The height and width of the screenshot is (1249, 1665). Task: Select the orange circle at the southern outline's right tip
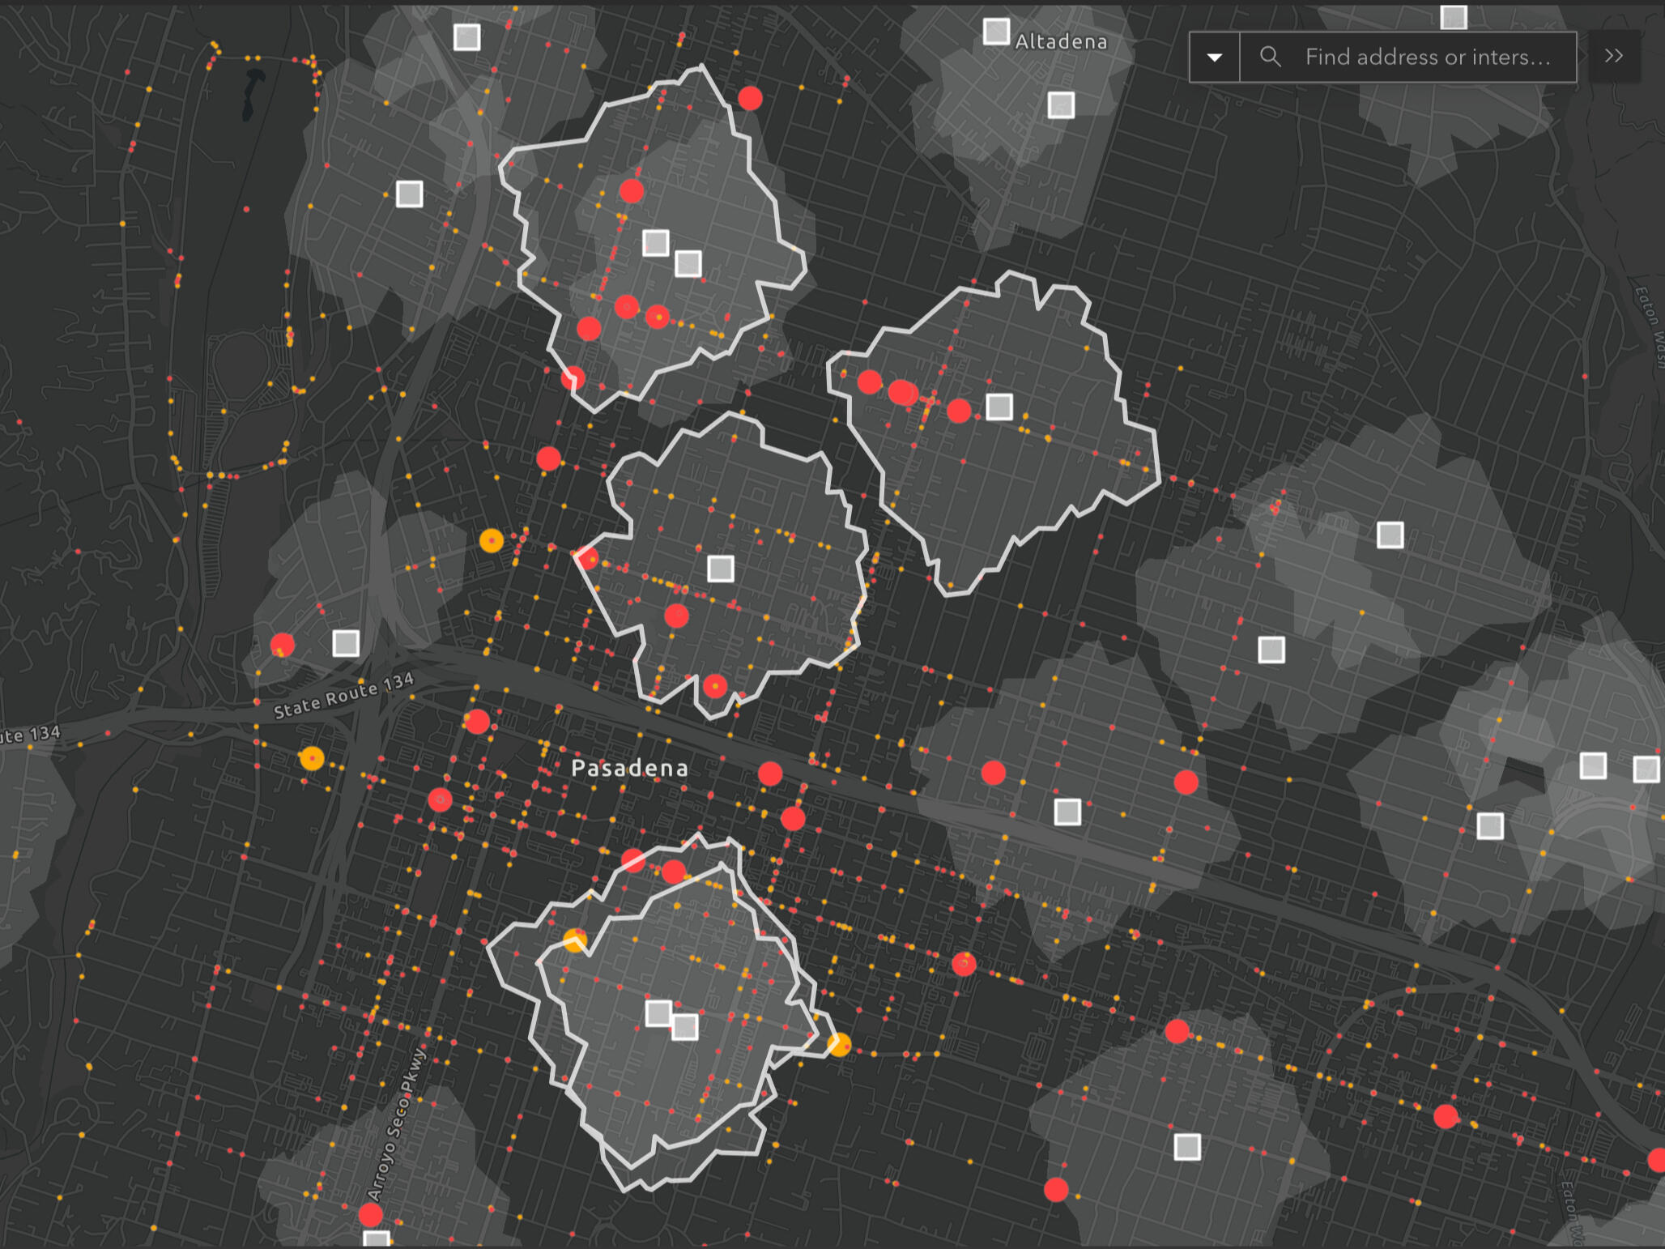click(x=839, y=1044)
